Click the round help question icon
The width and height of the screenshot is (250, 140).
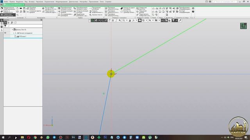click(x=193, y=12)
